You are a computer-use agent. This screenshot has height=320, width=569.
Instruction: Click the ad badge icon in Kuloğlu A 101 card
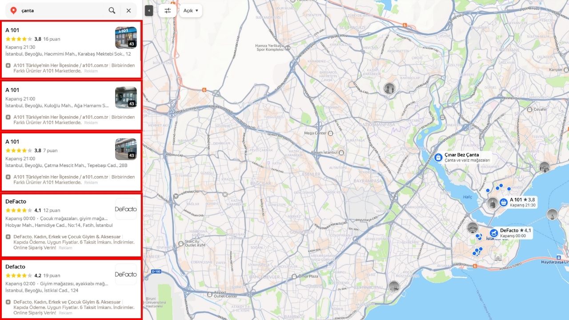point(8,117)
